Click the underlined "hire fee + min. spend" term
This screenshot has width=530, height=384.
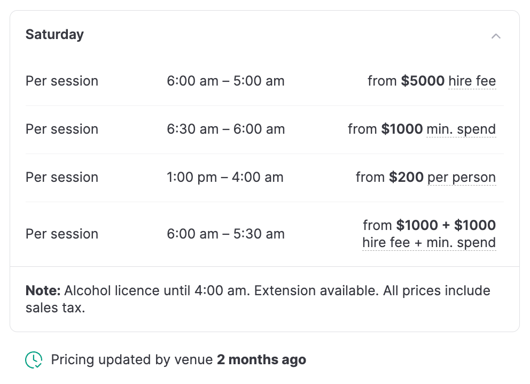(x=429, y=243)
